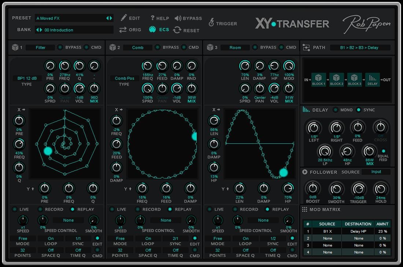The image size is (403, 267).
Task: Toggle delay EQUAL FEED
Action: point(384,151)
